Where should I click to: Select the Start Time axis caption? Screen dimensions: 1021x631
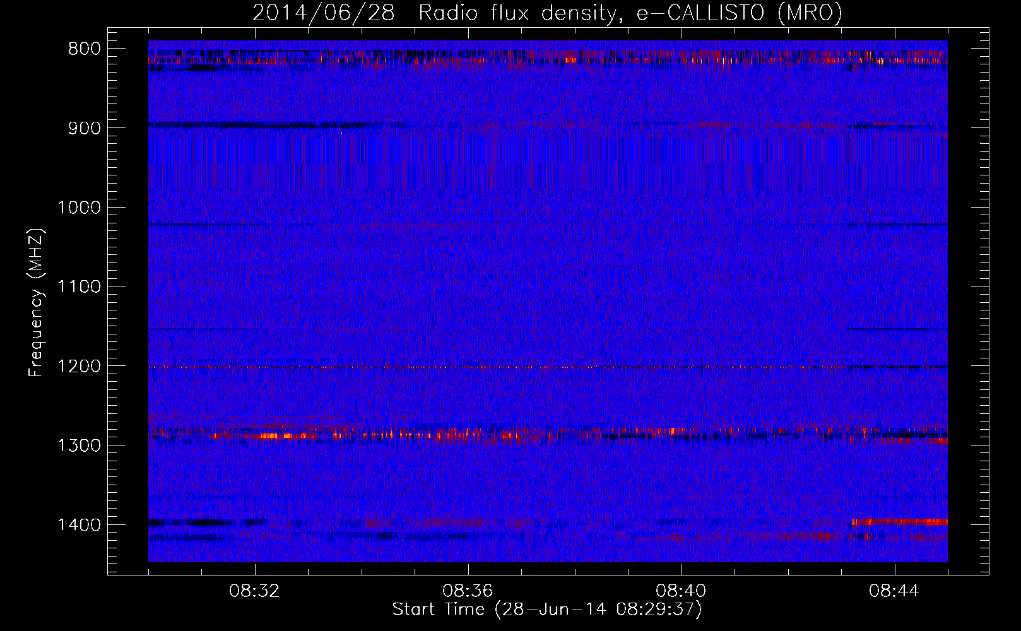tap(547, 610)
